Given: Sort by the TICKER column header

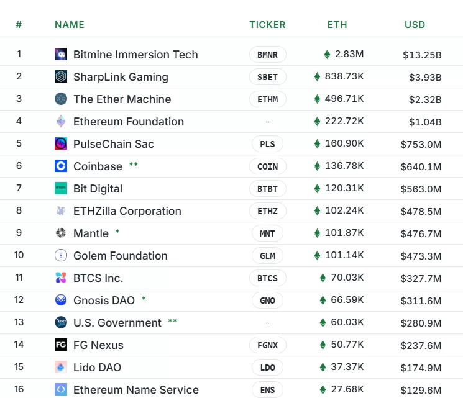Looking at the screenshot, I should [267, 25].
